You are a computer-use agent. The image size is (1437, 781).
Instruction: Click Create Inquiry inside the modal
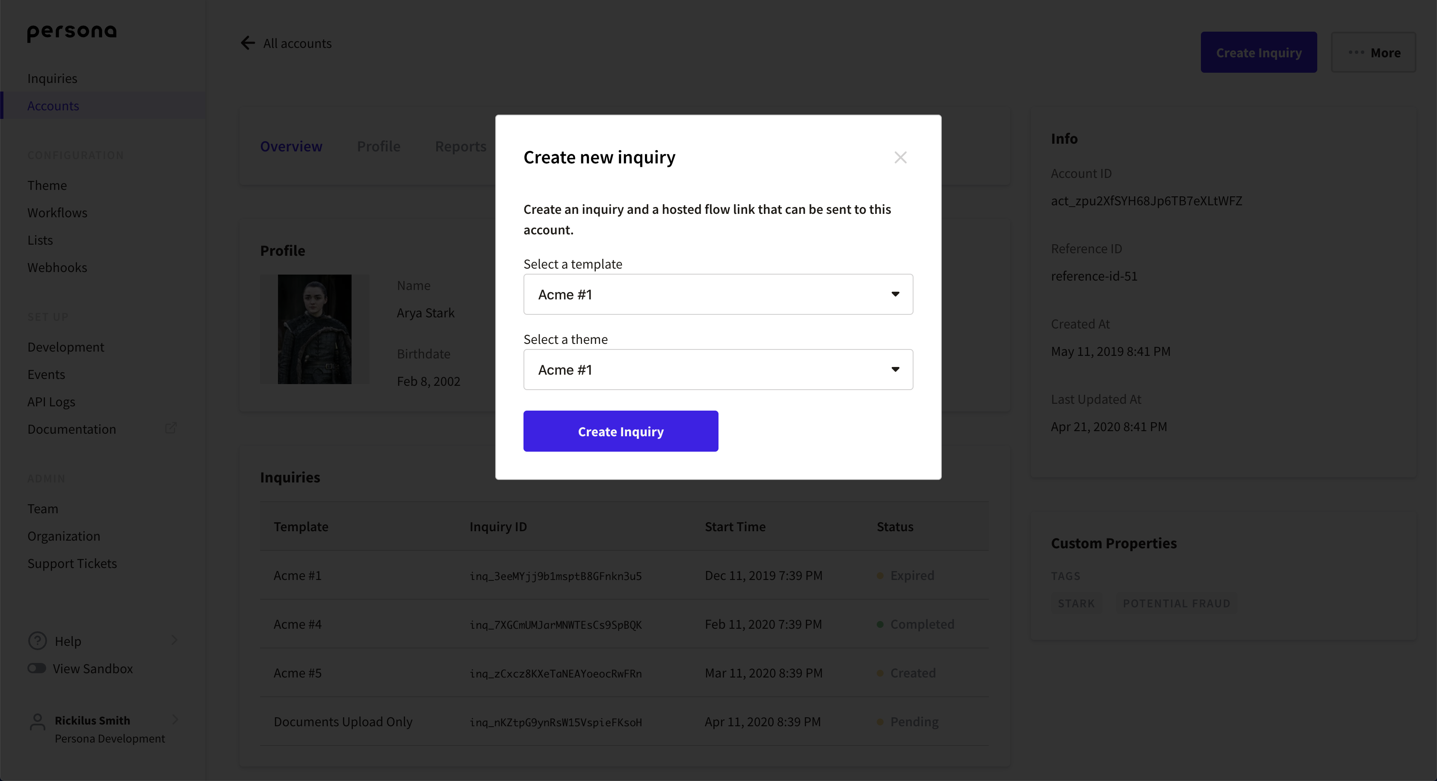point(621,431)
